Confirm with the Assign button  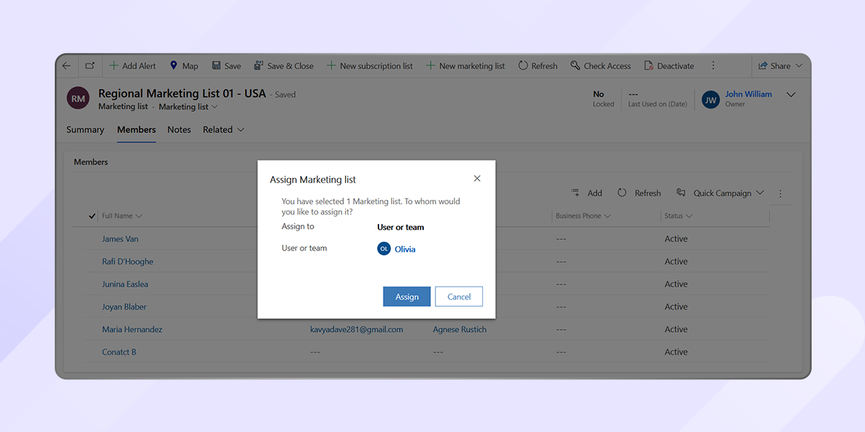(x=407, y=297)
